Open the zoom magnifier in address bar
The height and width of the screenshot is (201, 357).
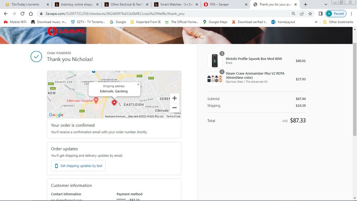point(294,14)
